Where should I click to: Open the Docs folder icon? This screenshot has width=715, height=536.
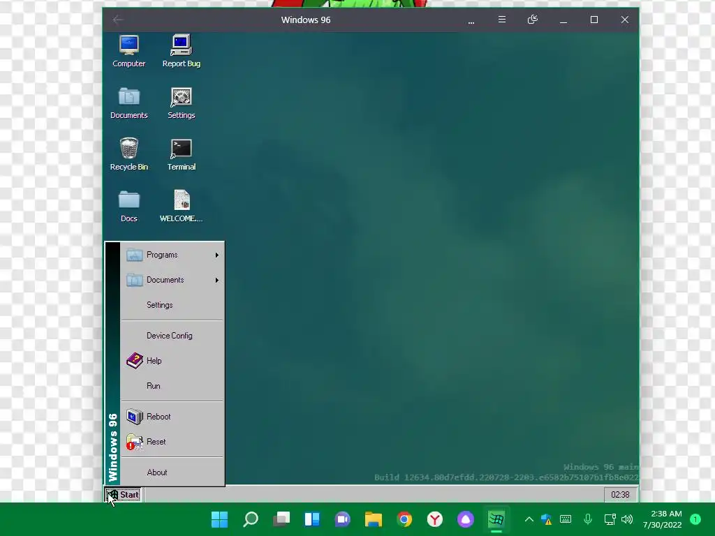coord(129,206)
